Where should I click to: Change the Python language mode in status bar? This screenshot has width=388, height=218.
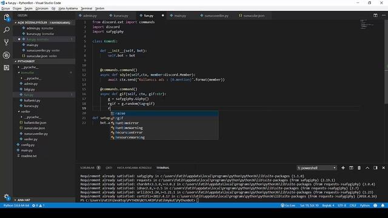tap(364, 206)
